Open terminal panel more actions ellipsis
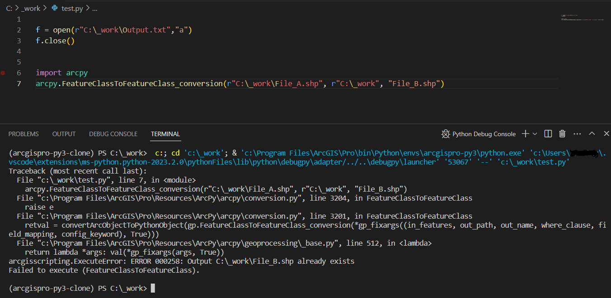611x298 pixels. click(x=577, y=134)
